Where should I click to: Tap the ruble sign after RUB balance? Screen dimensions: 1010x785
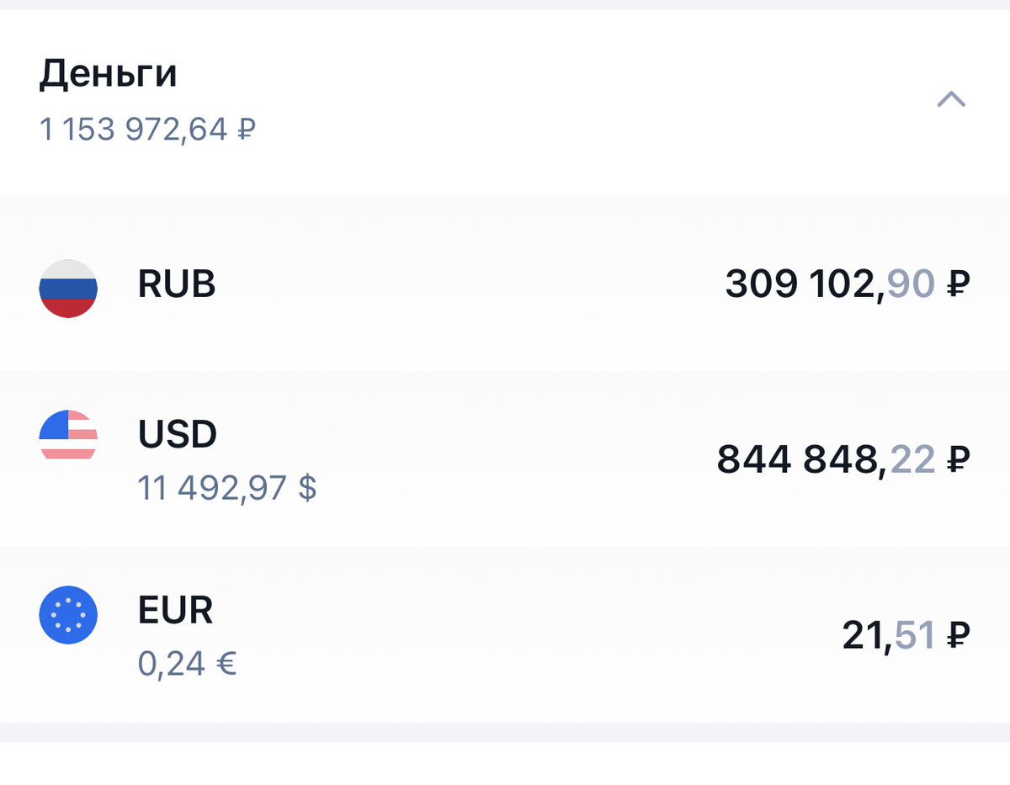[959, 284]
